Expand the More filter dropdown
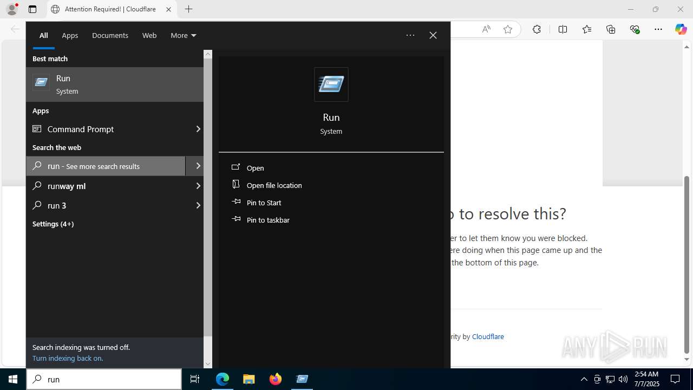The width and height of the screenshot is (693, 390). click(x=184, y=35)
